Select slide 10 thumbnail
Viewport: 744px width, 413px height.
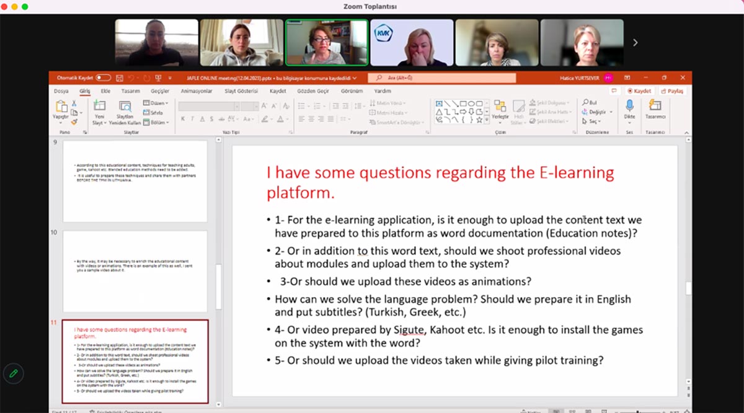[135, 271]
